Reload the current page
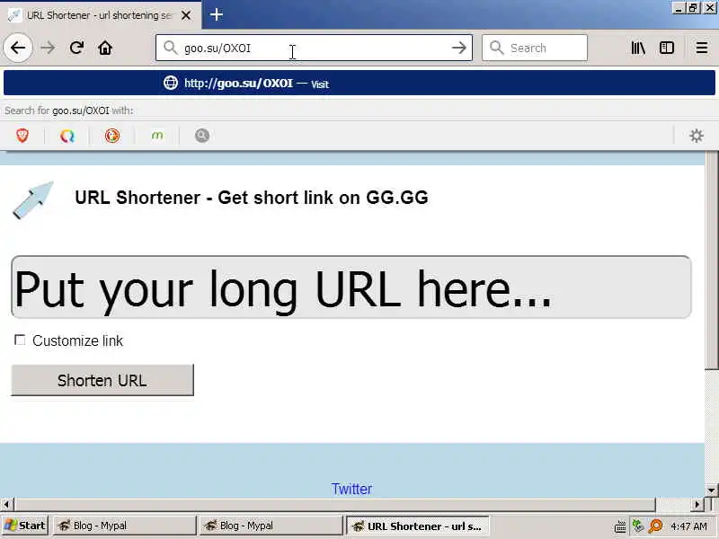The width and height of the screenshot is (719, 539). pos(76,48)
